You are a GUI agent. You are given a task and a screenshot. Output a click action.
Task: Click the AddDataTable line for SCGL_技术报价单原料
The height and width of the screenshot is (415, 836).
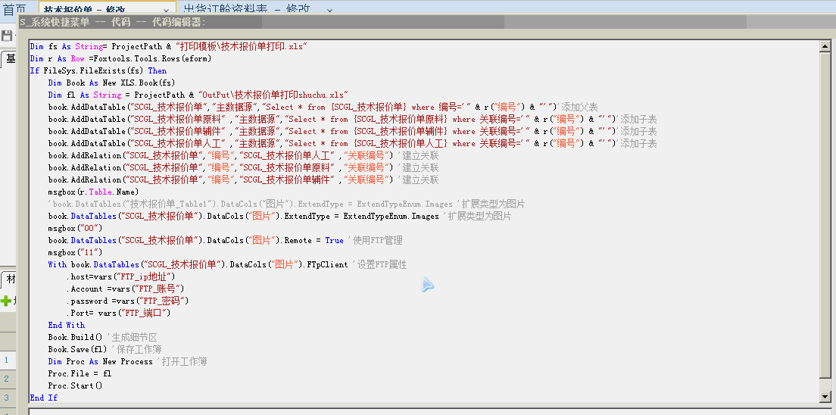click(352, 120)
